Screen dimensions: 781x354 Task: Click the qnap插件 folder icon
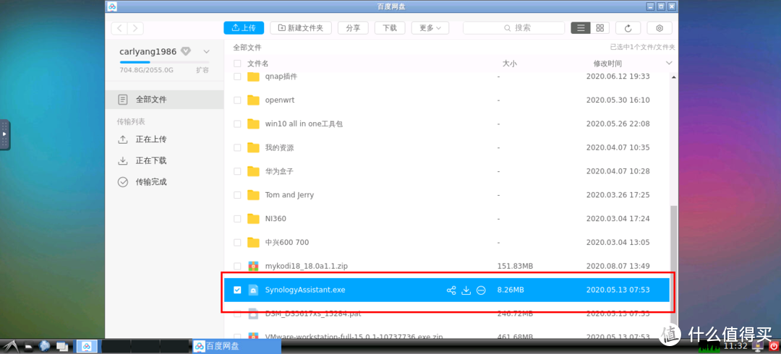pyautogui.click(x=254, y=77)
